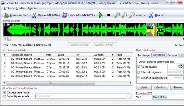This screenshot has width=184, height=106.
Task: Click the 0:16 marker on the waveform
Action: 150,28
